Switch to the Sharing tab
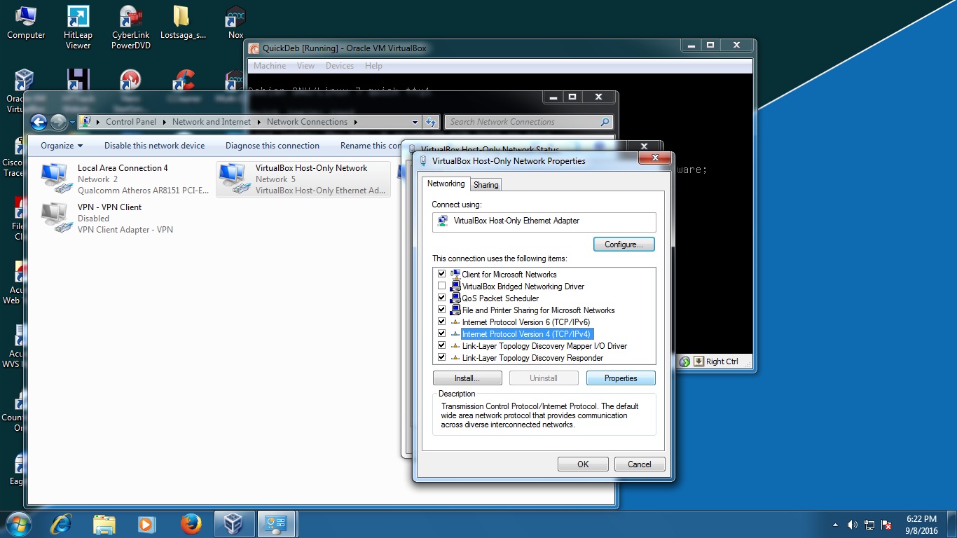 pos(486,185)
